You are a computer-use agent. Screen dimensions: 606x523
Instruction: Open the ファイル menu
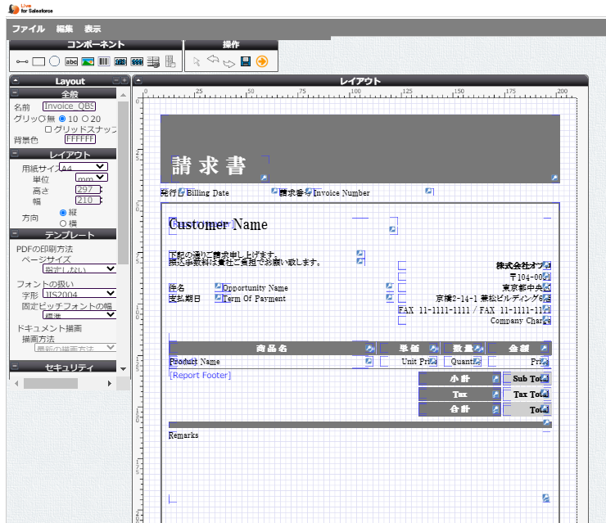tap(28, 29)
